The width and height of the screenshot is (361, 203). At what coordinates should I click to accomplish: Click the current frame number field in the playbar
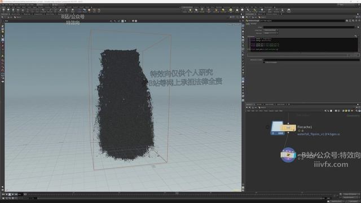click(20, 195)
